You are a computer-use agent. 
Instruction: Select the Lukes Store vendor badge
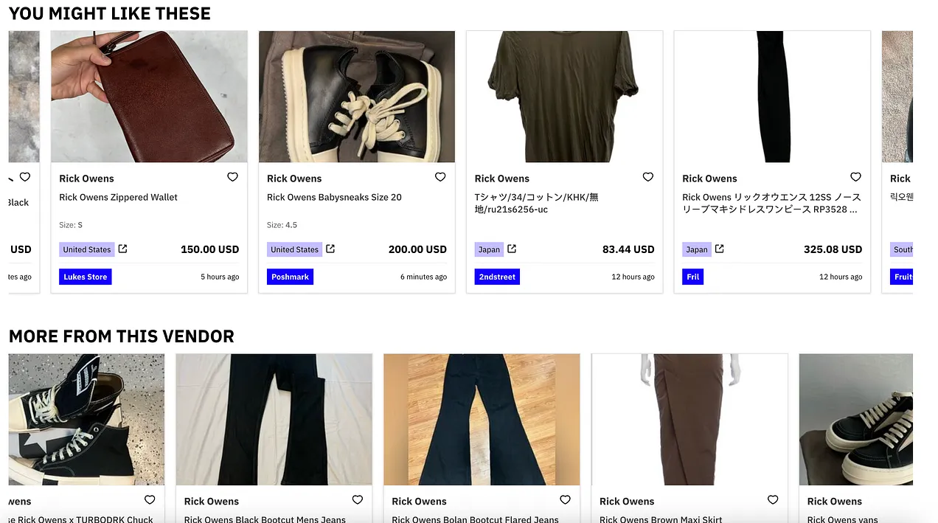coord(86,277)
